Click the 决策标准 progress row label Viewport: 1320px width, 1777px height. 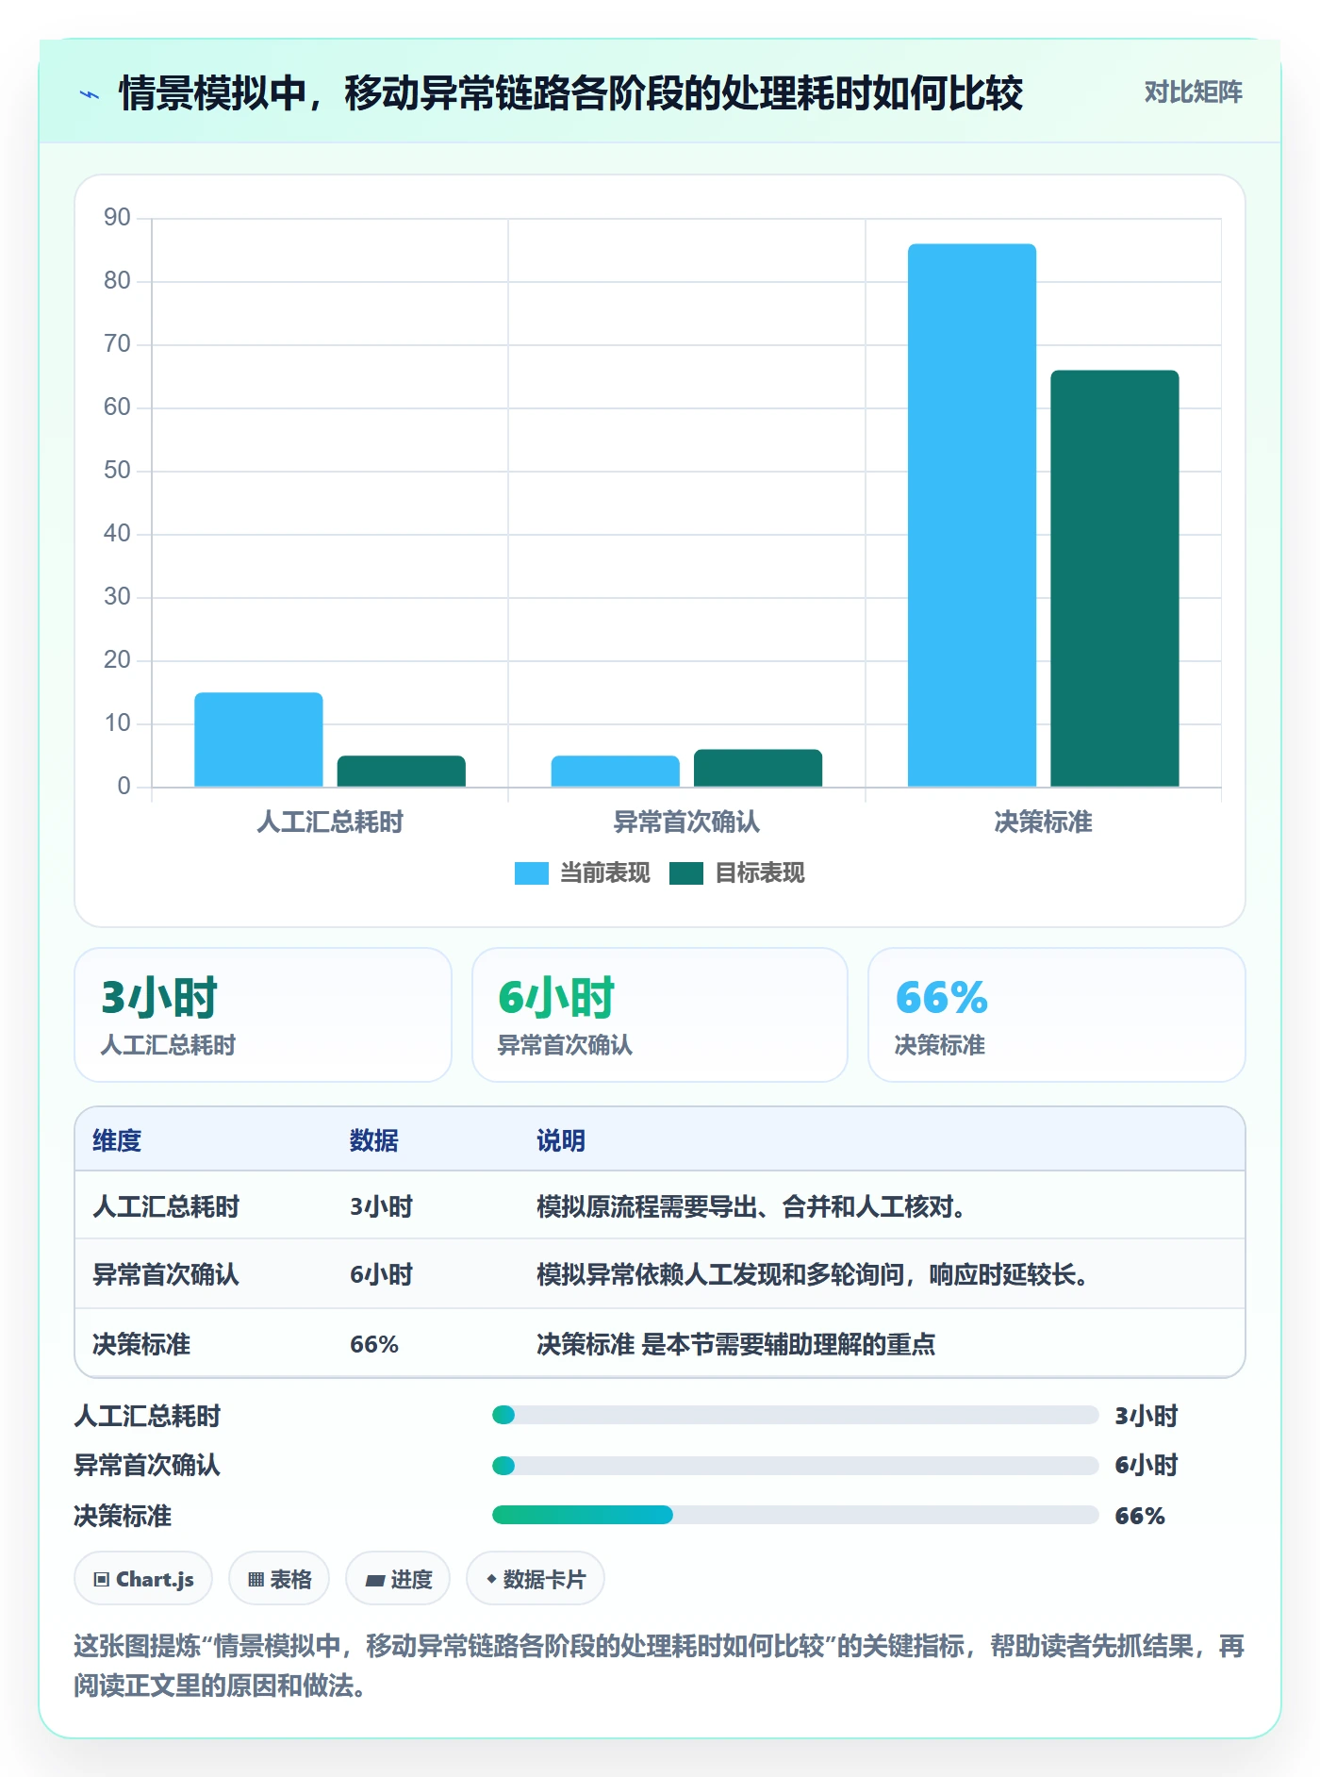(x=123, y=1516)
